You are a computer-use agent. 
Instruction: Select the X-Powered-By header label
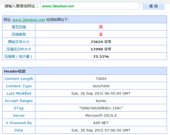(19, 123)
